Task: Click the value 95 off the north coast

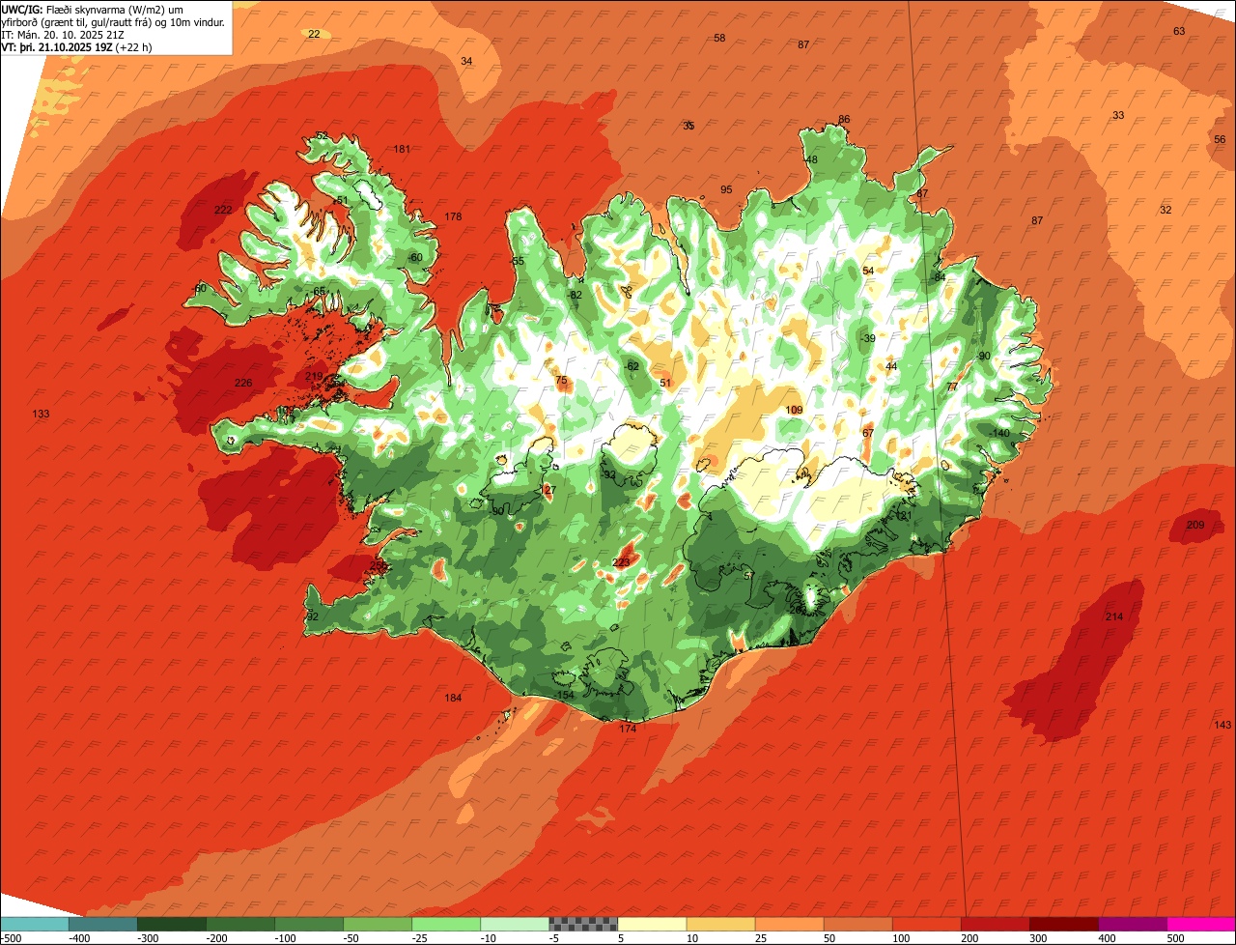Action: (x=726, y=189)
